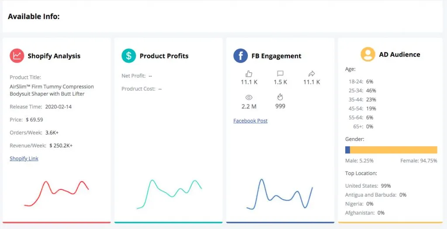The width and height of the screenshot is (447, 229).
Task: Click the 25-34 age group percentage
Action: (371, 91)
